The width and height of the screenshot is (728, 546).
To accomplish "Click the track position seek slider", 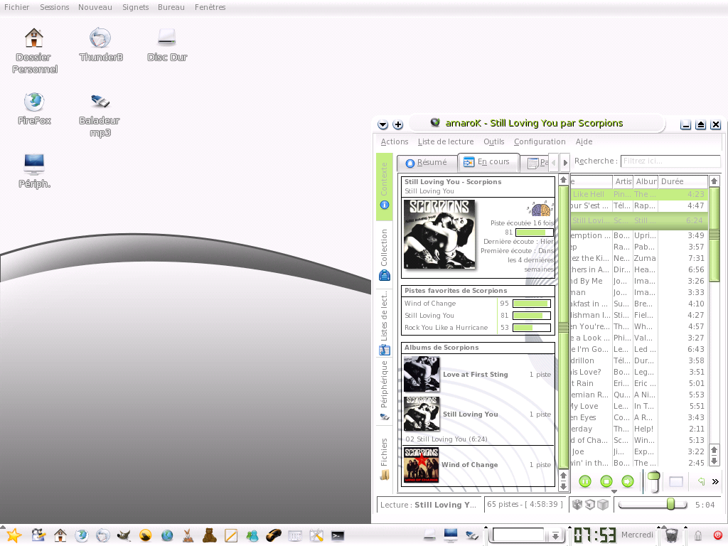I will 653,504.
